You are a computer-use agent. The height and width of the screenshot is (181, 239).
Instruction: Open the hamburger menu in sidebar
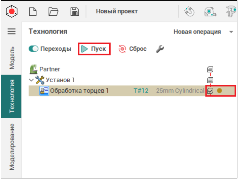(12, 32)
